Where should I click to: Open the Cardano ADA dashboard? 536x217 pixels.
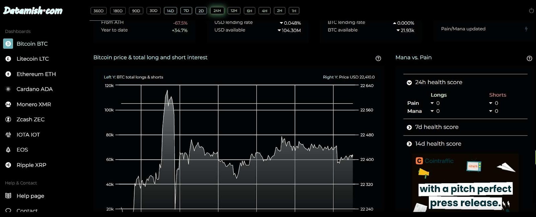click(35, 89)
